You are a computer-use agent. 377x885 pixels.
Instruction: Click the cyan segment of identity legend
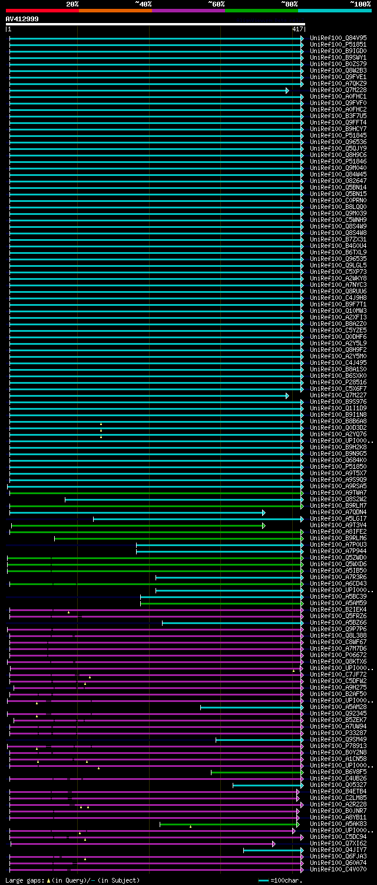point(334,10)
